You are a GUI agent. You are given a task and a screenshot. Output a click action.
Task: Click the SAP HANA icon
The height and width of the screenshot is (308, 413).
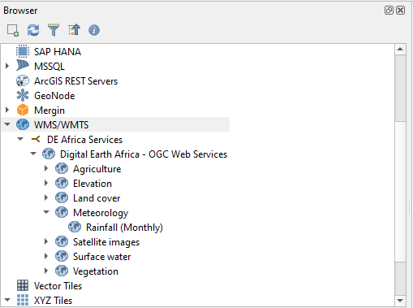pos(23,51)
